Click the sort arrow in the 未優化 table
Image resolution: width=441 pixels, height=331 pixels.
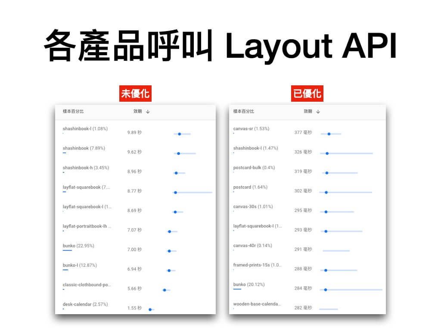[x=148, y=112]
